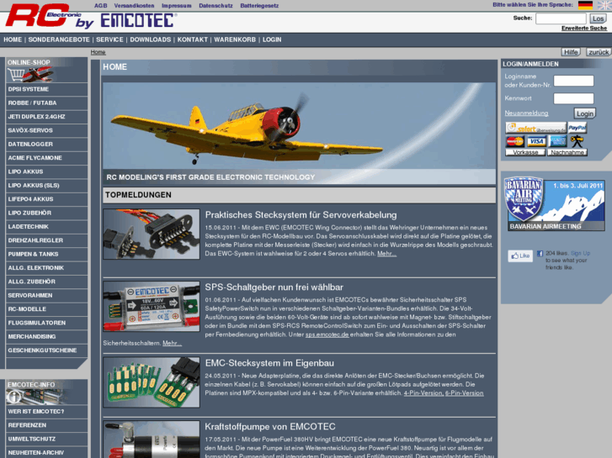Click the Login button in login panel
The width and height of the screenshot is (612, 458).
click(x=585, y=113)
